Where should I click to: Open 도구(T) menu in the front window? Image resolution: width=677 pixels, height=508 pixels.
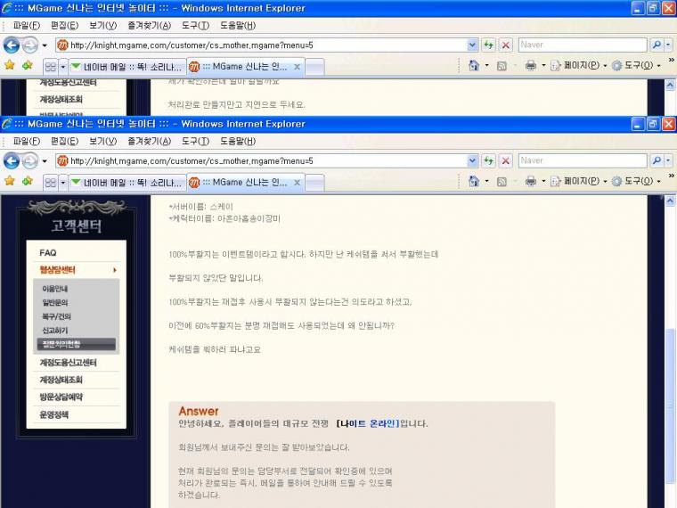click(x=195, y=141)
